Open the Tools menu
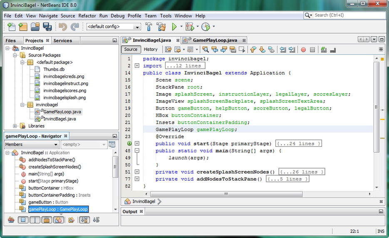 (166, 16)
